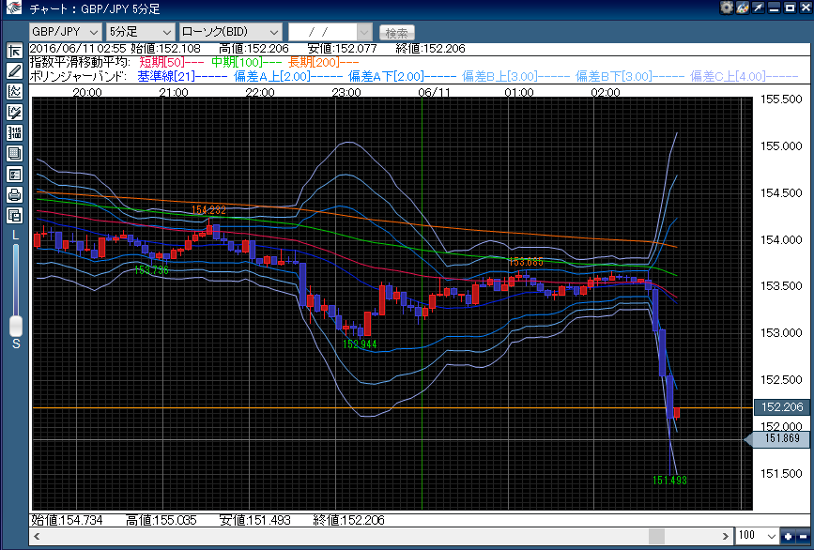
Task: Click the 152.206 current price tag
Action: coord(782,407)
